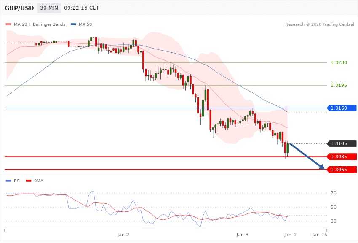358x243 pixels.
Task: Click the Jan 16 date axis label
Action: coord(320,235)
